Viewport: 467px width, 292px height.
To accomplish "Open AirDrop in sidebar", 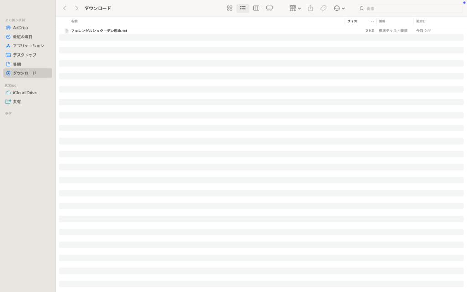I will [x=28, y=28].
